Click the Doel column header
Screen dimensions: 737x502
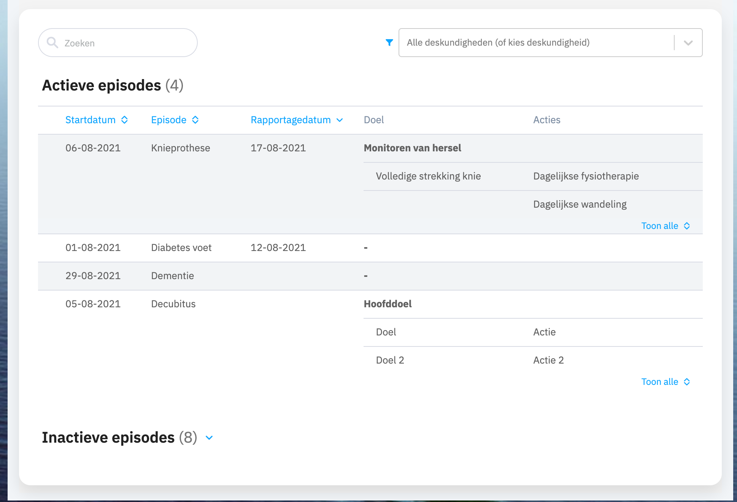(x=374, y=120)
